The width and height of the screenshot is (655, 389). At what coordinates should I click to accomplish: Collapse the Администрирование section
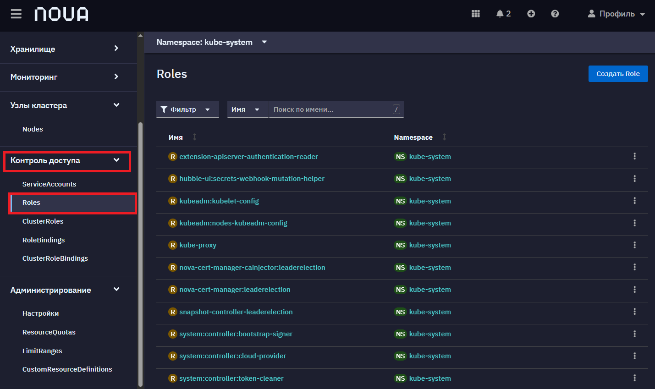[x=65, y=290]
